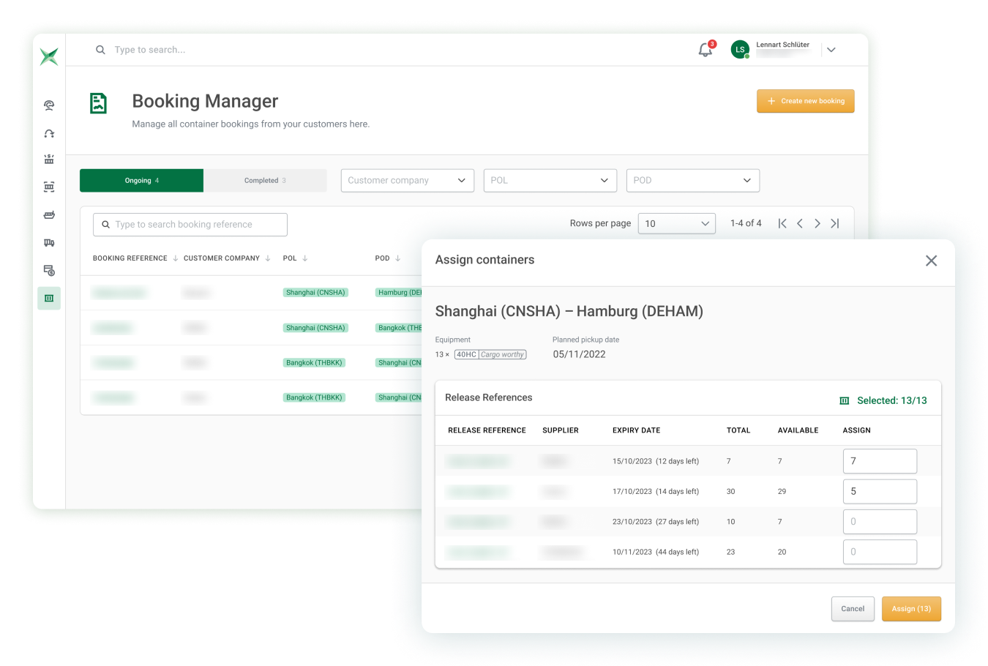988x666 pixels.
Task: Expand the Customer company dropdown
Action: [407, 181]
